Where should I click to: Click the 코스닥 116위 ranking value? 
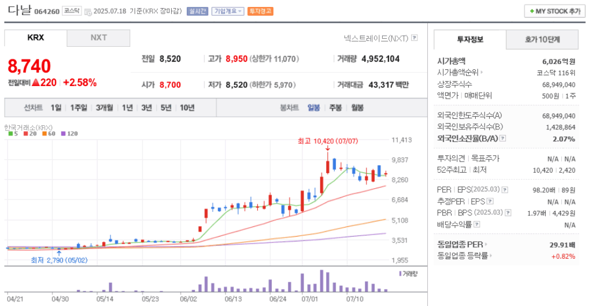[556, 73]
